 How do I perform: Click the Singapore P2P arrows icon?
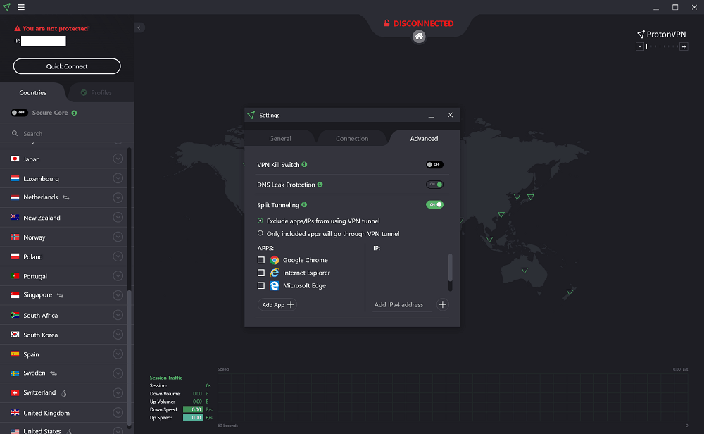[60, 295]
